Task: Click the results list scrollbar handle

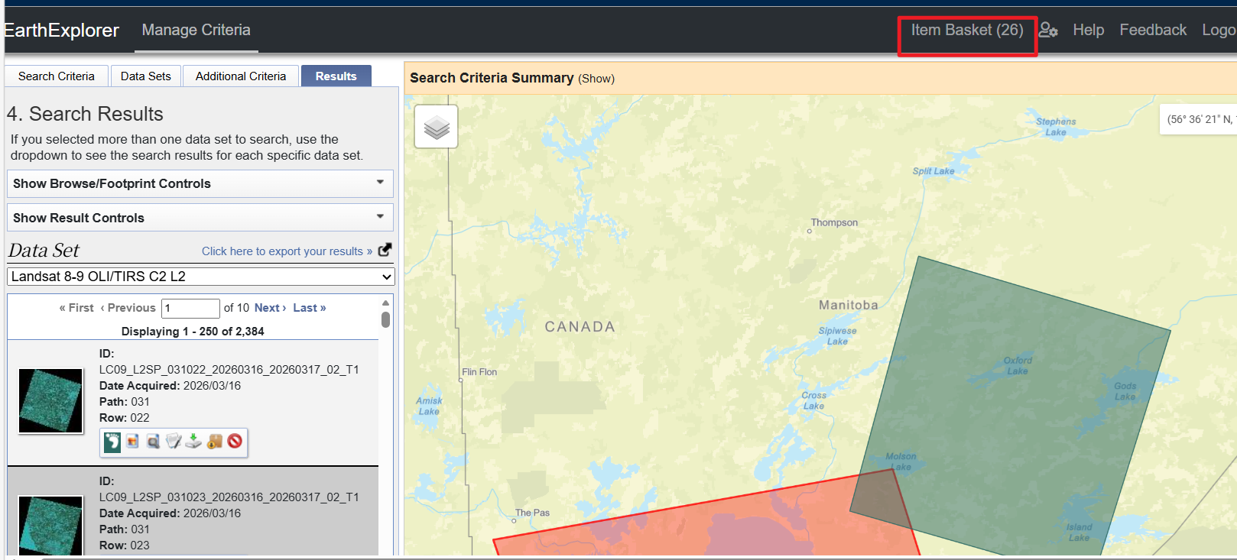Action: tap(385, 319)
